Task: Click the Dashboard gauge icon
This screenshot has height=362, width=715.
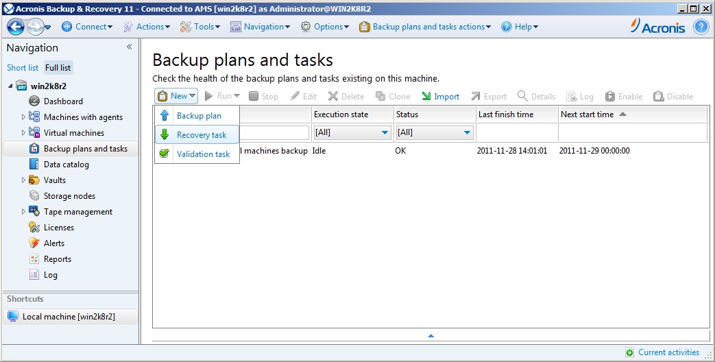Action: 34,101
